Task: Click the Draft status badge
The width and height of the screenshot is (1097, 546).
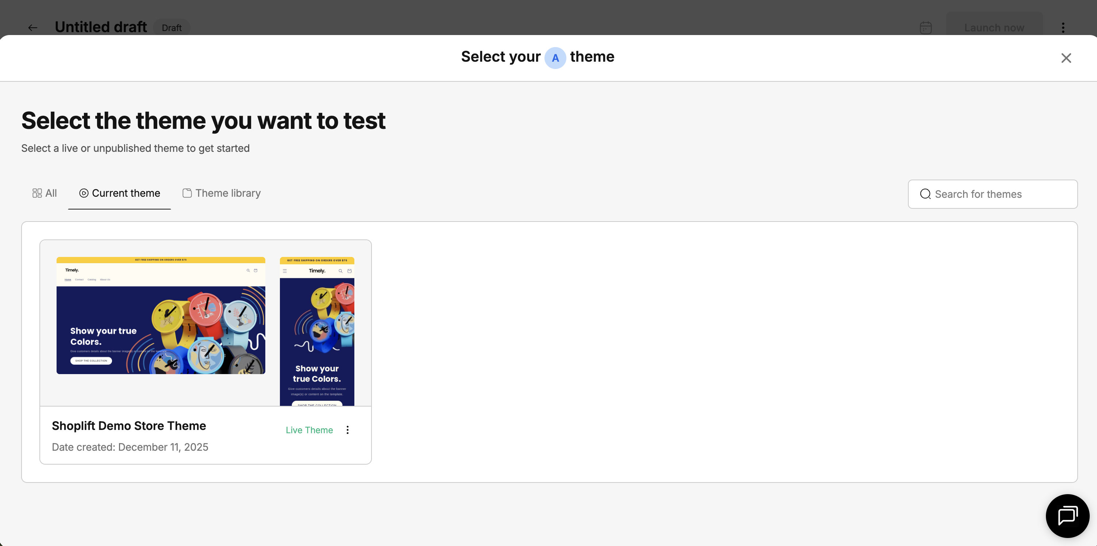Action: pos(172,28)
